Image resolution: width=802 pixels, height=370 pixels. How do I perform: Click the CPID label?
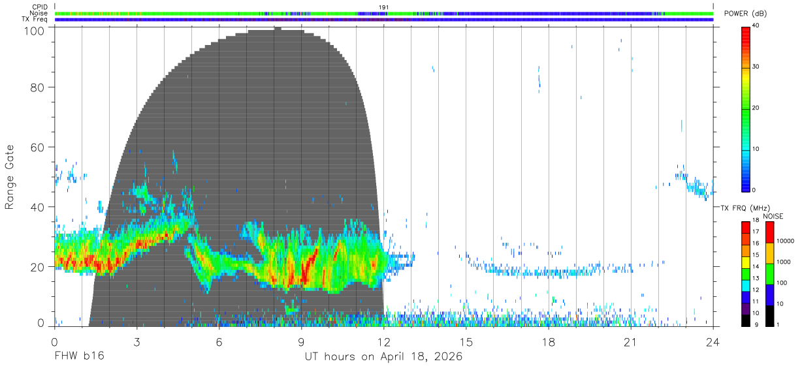click(x=39, y=7)
